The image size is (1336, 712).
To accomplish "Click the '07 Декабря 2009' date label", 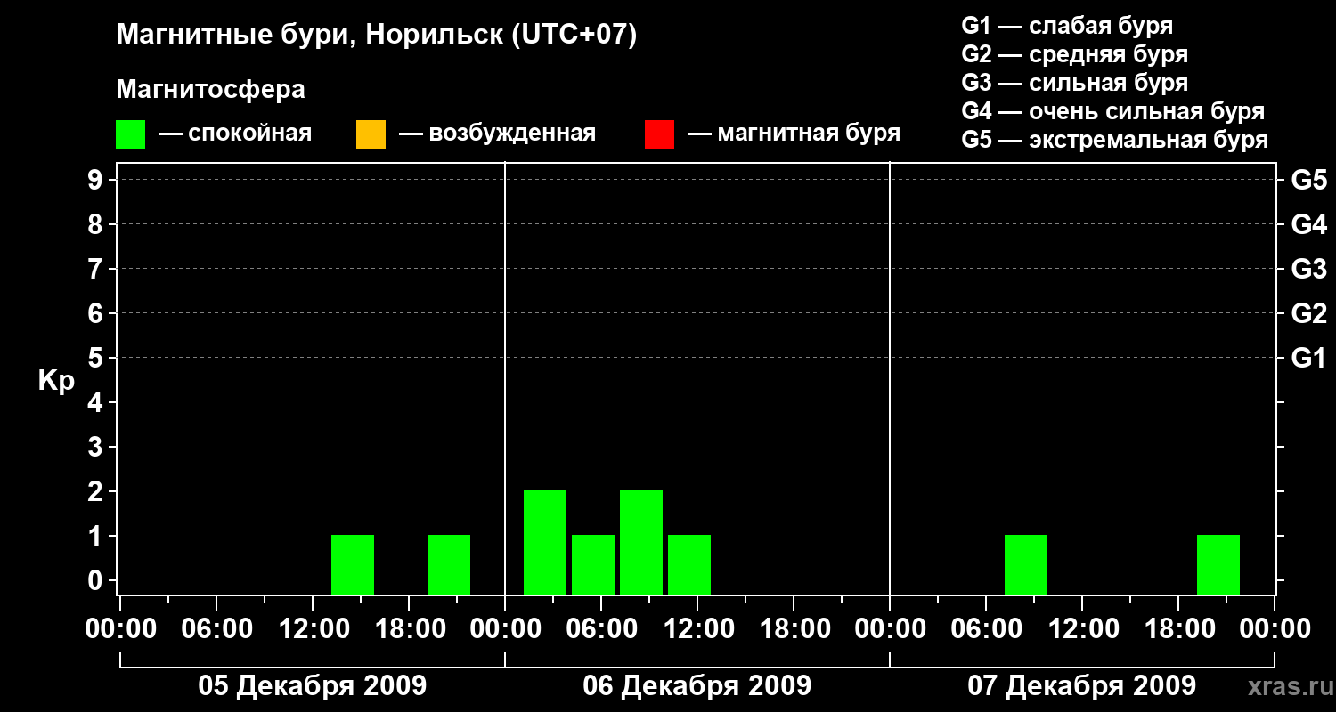I will coord(1082,685).
